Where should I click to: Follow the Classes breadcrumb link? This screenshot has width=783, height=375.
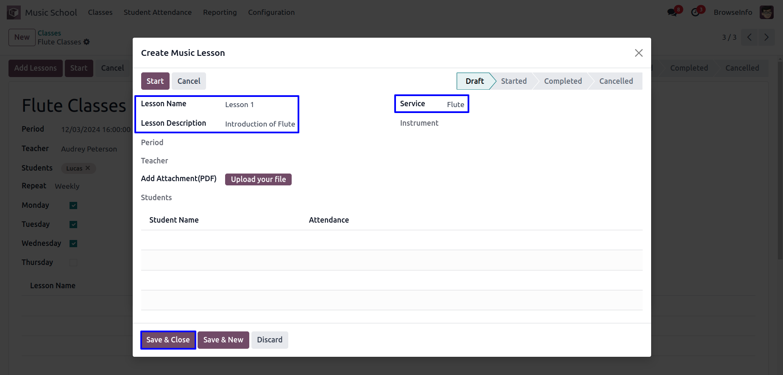coord(49,33)
